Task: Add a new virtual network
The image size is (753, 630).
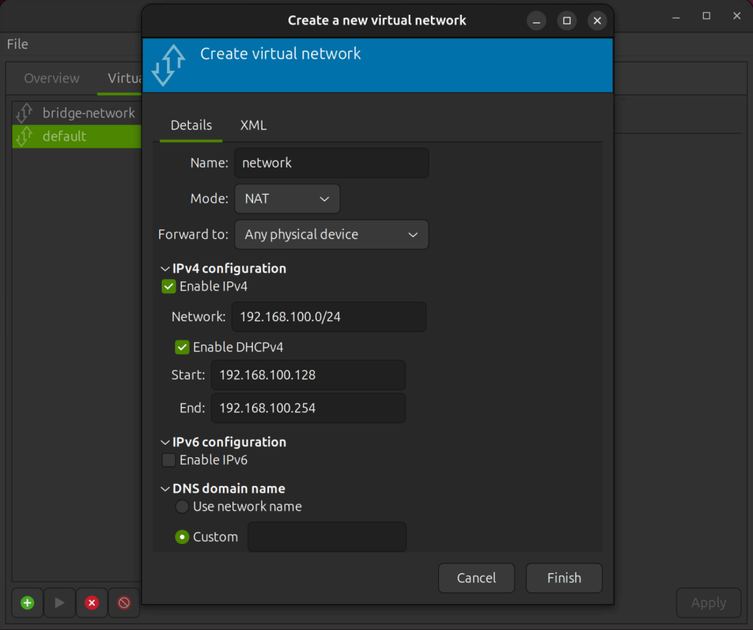Action: [26, 603]
